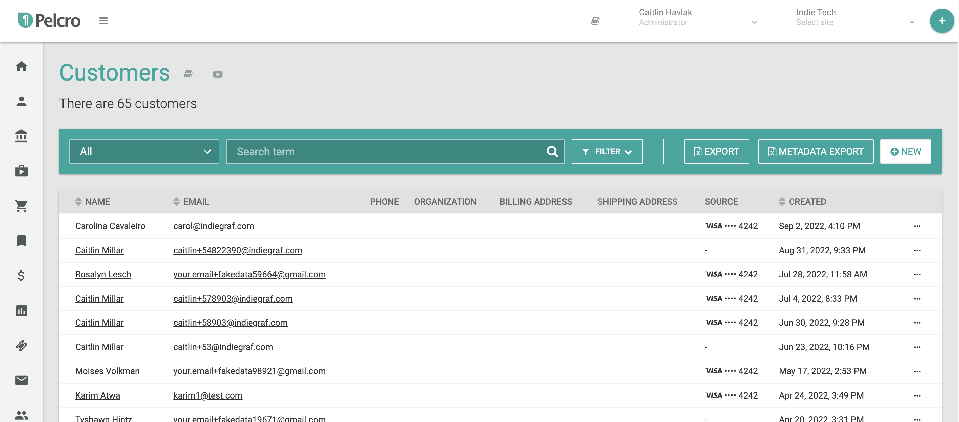
Task: Click the bank building sidebar icon
Action: [x=21, y=136]
